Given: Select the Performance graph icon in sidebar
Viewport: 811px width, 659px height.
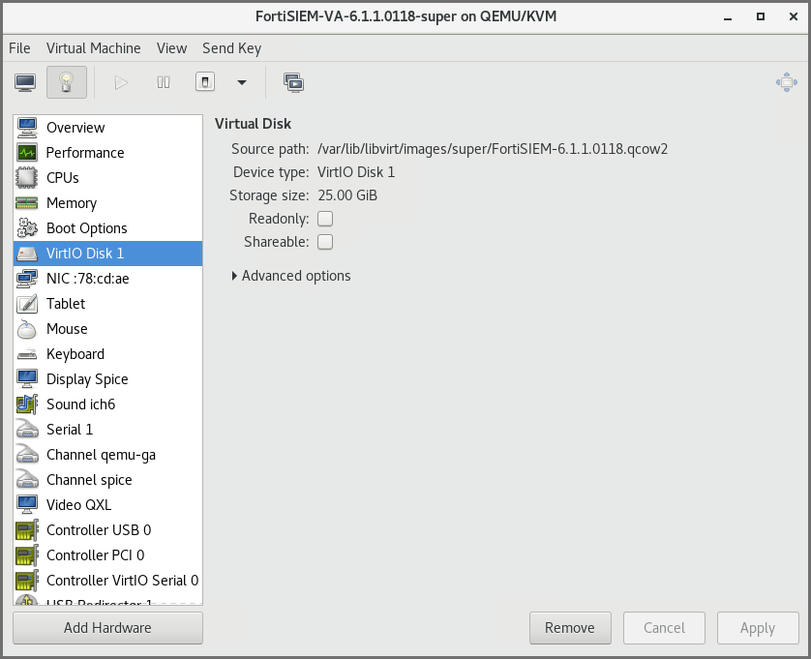Looking at the screenshot, I should click(26, 152).
